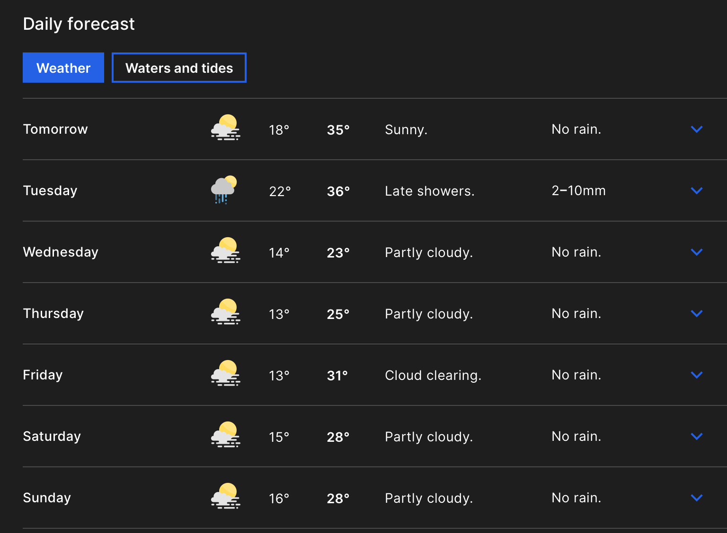Expand Tuesday's forecast details chevron

696,190
